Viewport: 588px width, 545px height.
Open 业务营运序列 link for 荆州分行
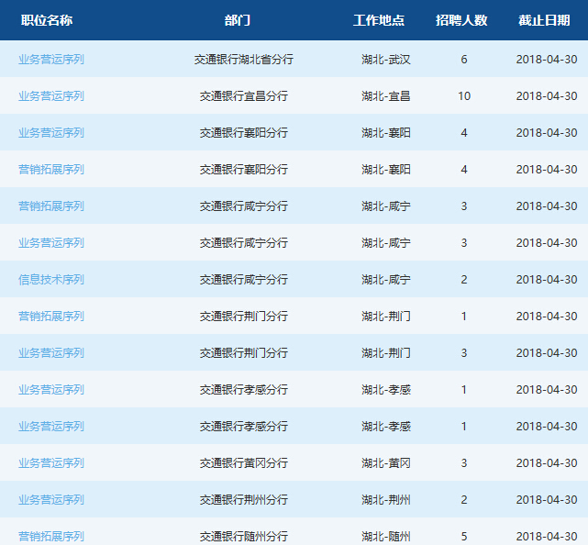coord(51,500)
